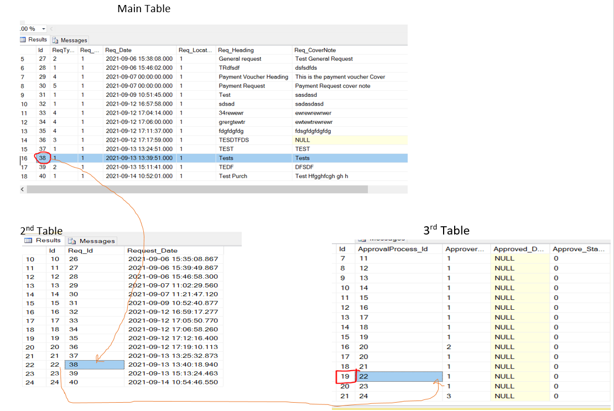Click '2021-09-06 15:35:08.867' in 2nd Table
The image size is (614, 411).
click(174, 259)
